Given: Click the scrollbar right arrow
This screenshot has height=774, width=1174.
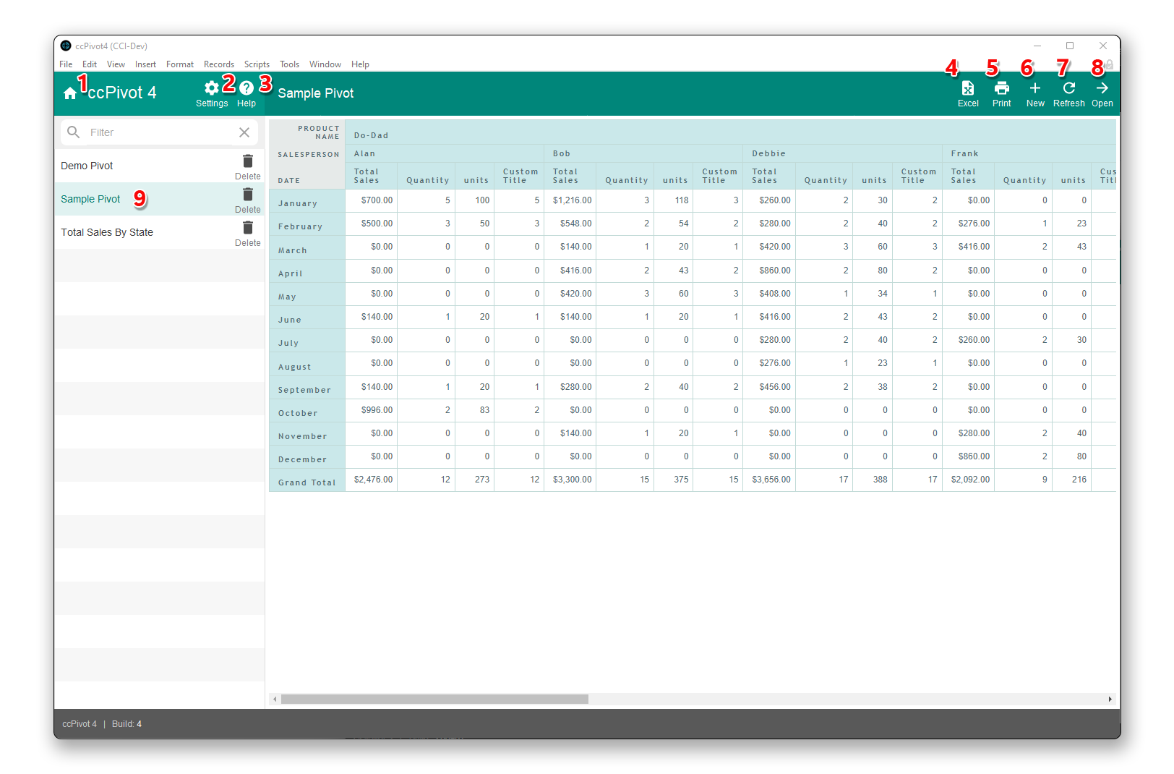Looking at the screenshot, I should (1110, 699).
